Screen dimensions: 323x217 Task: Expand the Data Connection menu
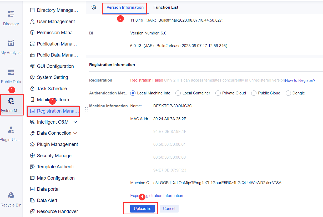53,133
